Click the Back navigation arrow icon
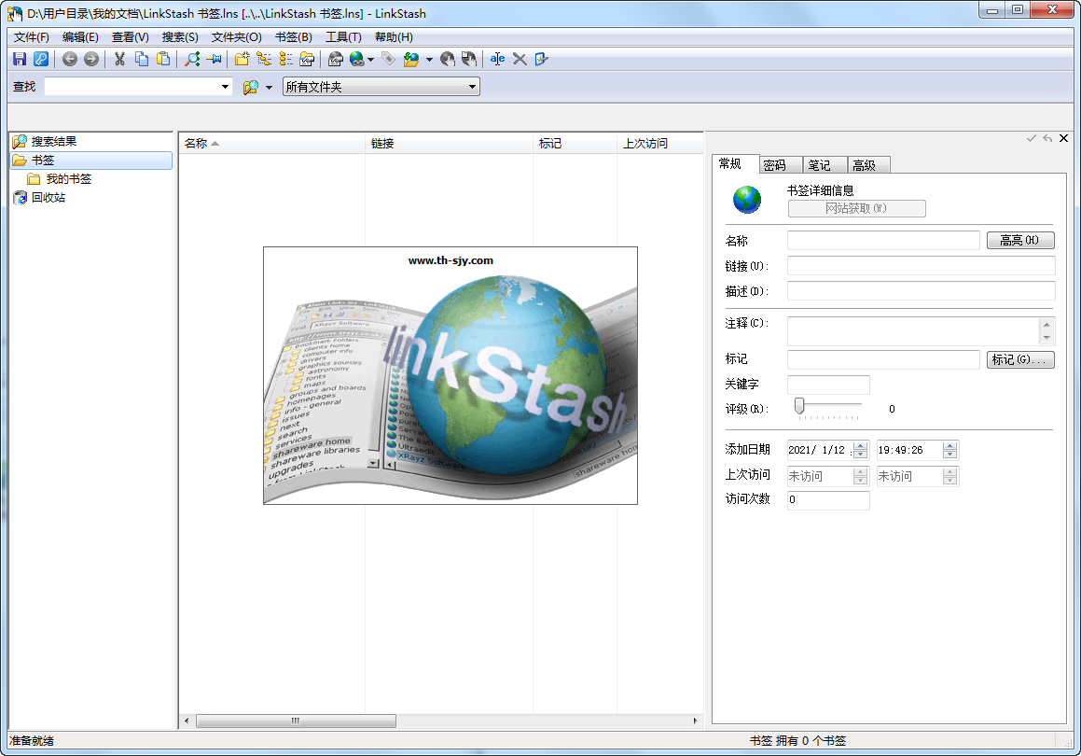 point(70,60)
